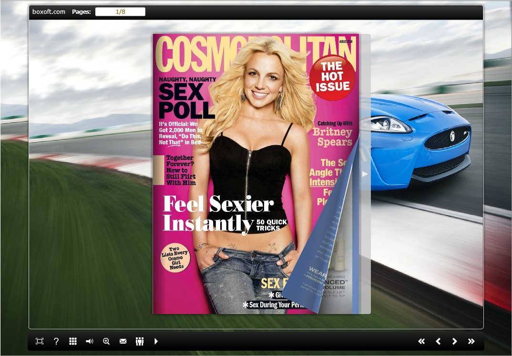The width and height of the screenshot is (512, 356).
Task: Open the help question mark
Action: pyautogui.click(x=56, y=341)
